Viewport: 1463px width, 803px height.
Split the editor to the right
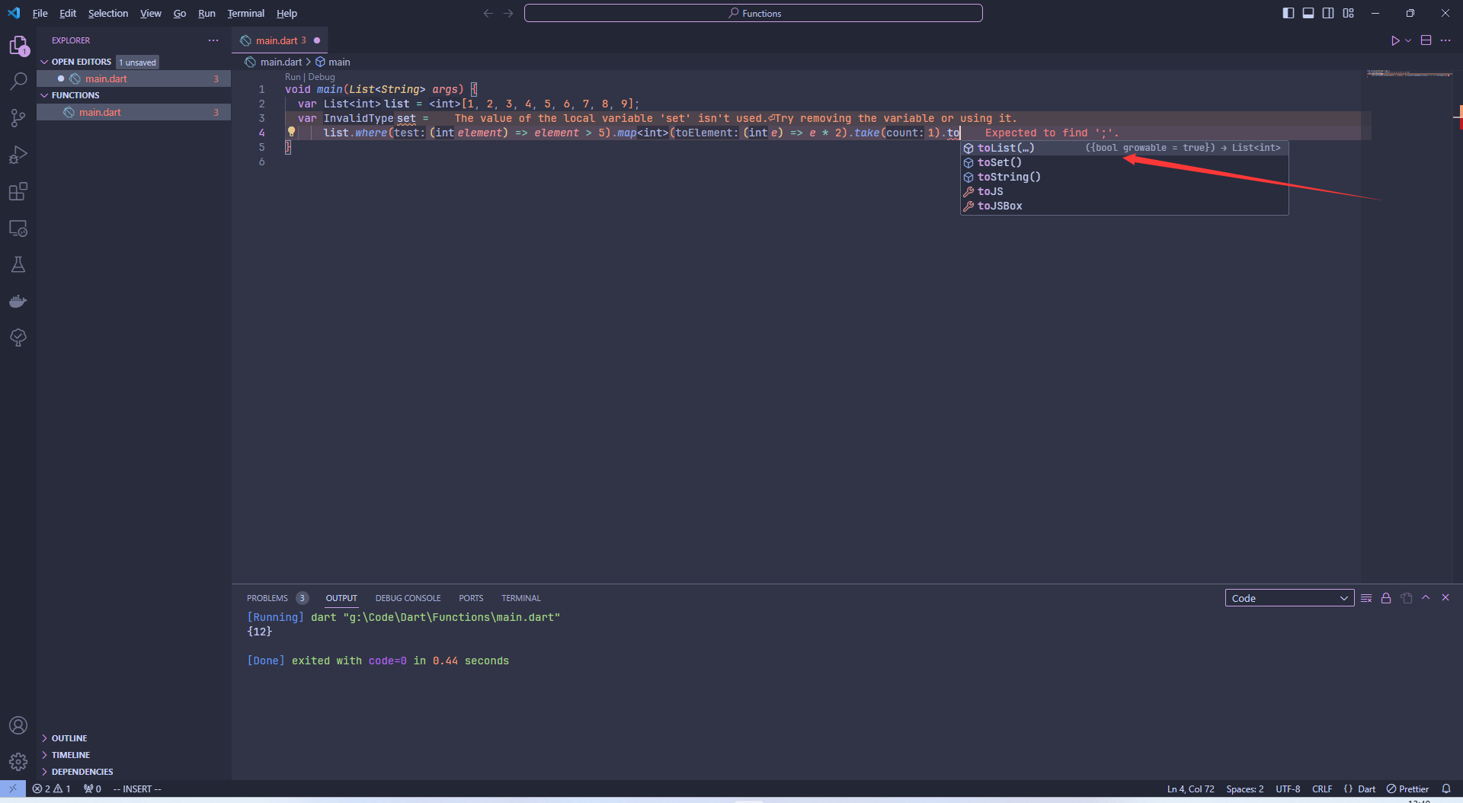pyautogui.click(x=1426, y=40)
